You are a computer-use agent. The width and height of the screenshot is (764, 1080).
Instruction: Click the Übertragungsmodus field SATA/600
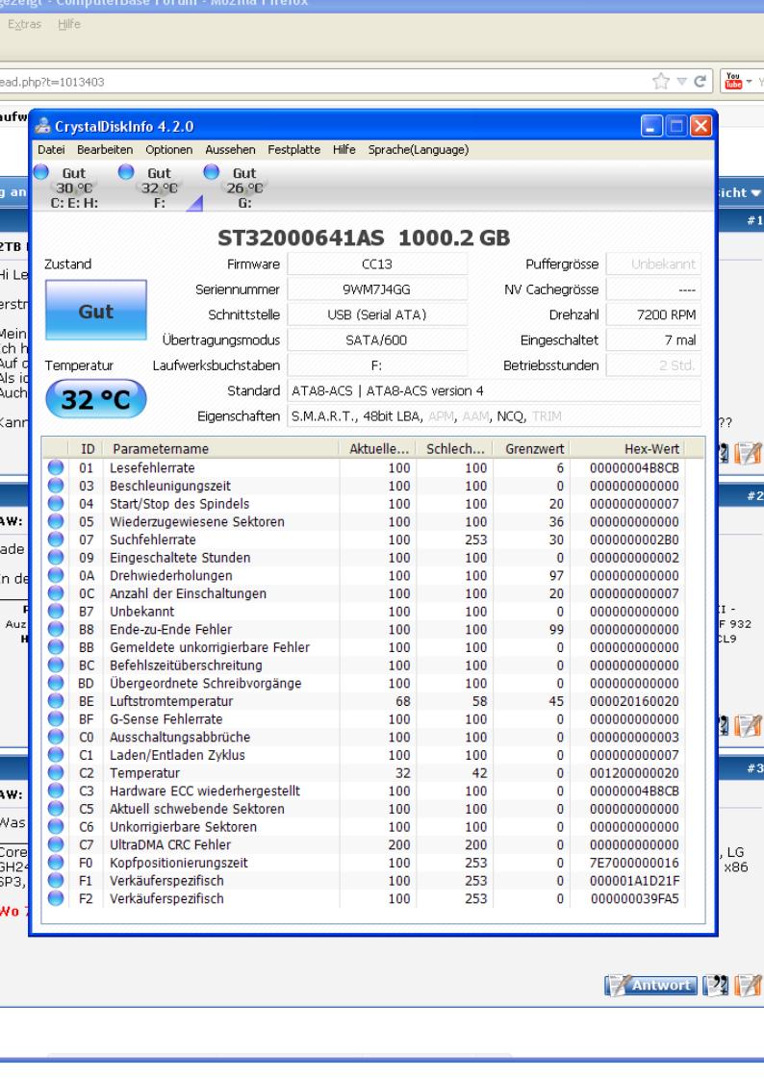pos(377,339)
